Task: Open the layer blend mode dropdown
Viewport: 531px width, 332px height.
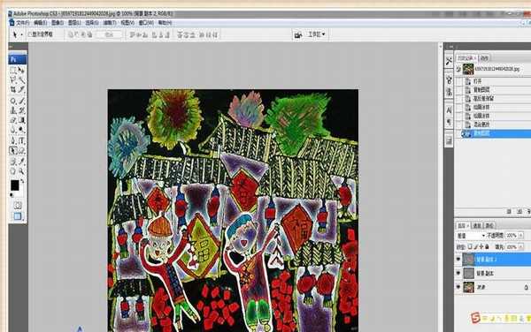Action: click(x=471, y=236)
